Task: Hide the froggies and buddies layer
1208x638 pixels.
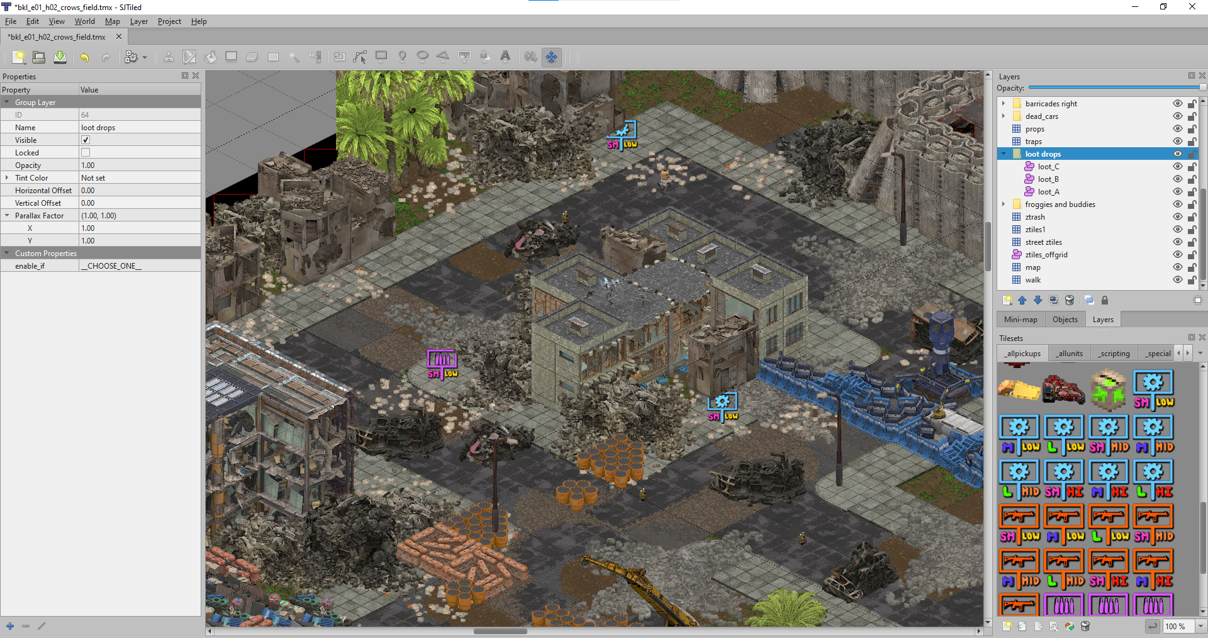Action: [1178, 204]
